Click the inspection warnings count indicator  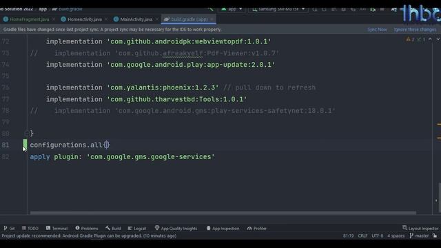[416, 40]
